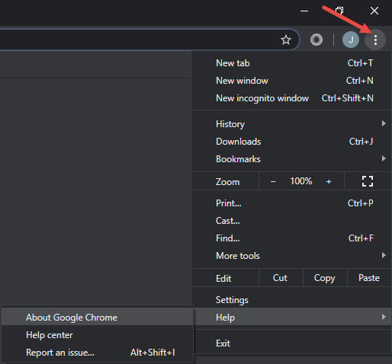392x364 pixels.
Task: Decrease zoom with the minus button
Action: tap(273, 181)
